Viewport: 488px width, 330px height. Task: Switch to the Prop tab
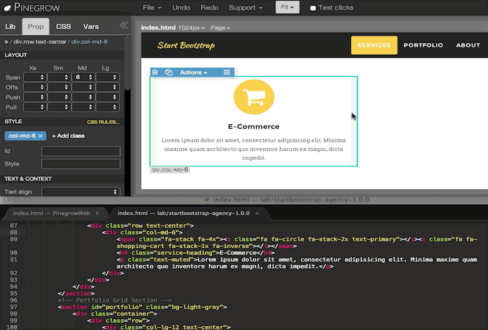pyautogui.click(x=36, y=26)
